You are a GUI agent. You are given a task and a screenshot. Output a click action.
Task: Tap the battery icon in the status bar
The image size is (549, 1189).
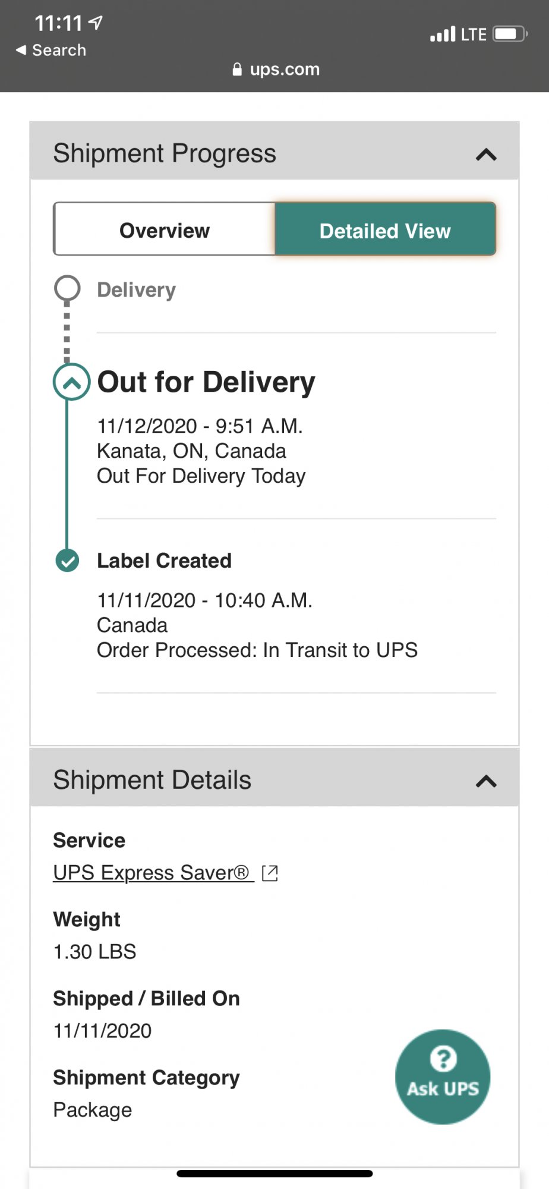point(510,34)
